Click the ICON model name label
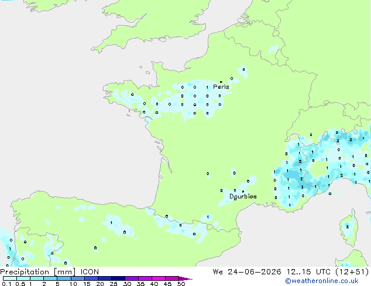 coord(90,272)
